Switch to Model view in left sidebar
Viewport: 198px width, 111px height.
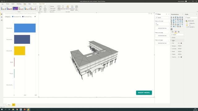coord(2,20)
